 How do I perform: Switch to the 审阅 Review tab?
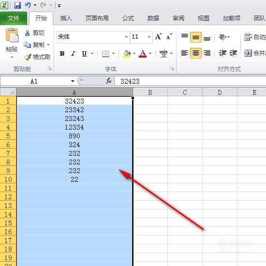coord(178,18)
